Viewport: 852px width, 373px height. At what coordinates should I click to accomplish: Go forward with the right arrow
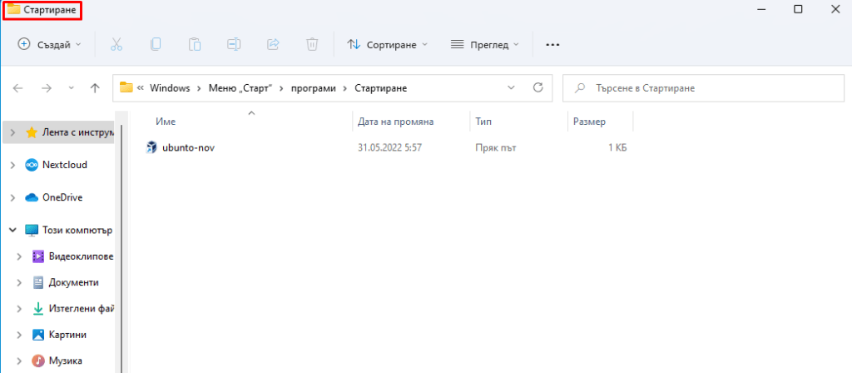tap(47, 88)
